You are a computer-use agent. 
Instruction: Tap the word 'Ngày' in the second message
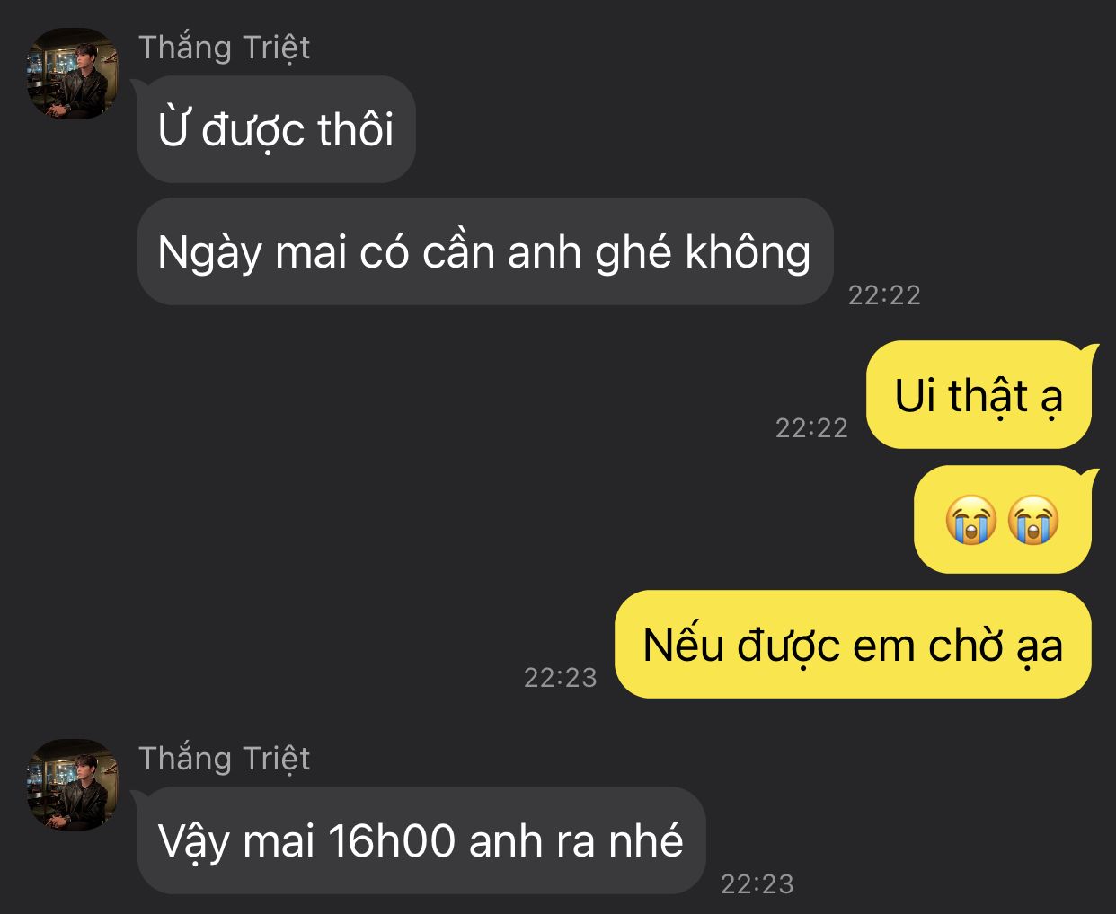point(208,253)
